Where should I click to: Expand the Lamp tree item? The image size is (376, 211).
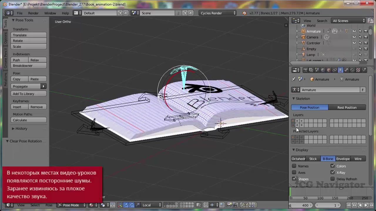click(x=297, y=55)
